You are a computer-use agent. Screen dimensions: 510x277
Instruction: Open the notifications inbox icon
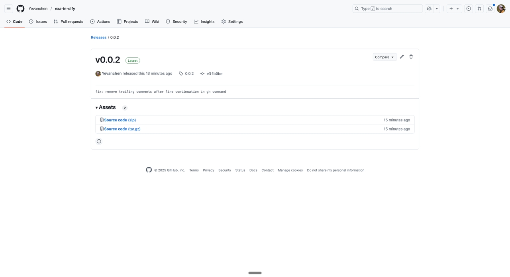point(490,8)
